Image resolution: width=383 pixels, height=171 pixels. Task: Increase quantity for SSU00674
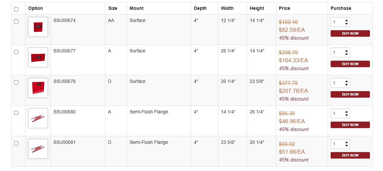pos(346,21)
